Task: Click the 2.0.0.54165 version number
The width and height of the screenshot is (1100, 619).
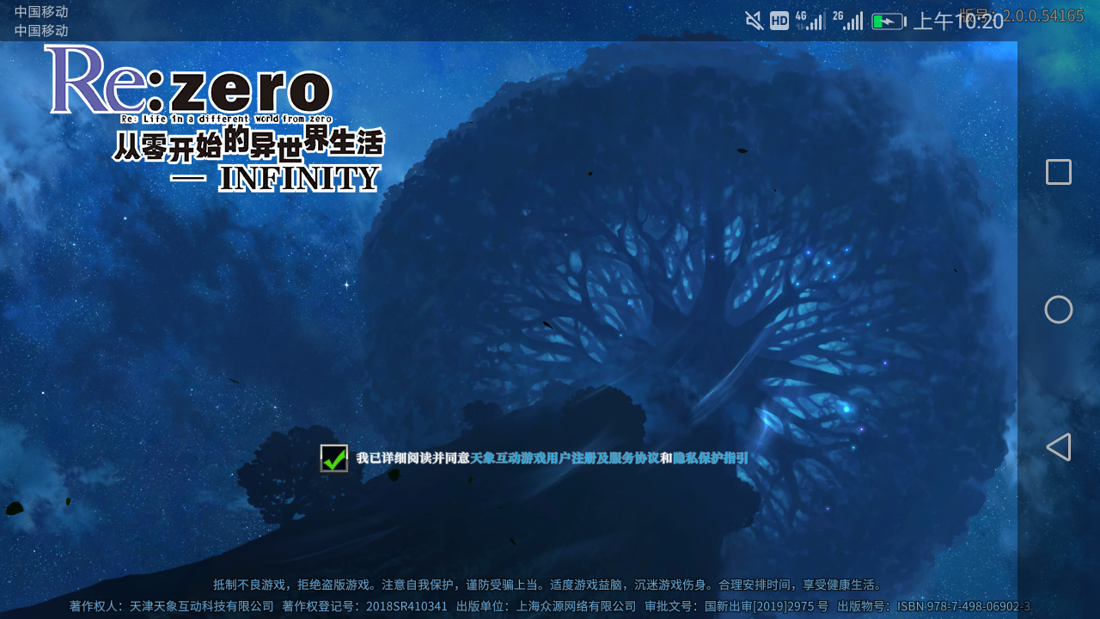Action: (x=1043, y=15)
